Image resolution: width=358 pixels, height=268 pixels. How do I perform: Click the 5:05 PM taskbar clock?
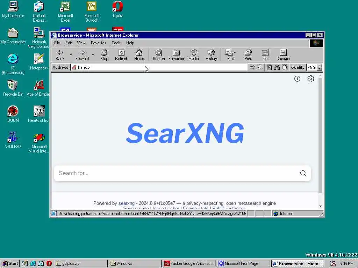pos(346,264)
